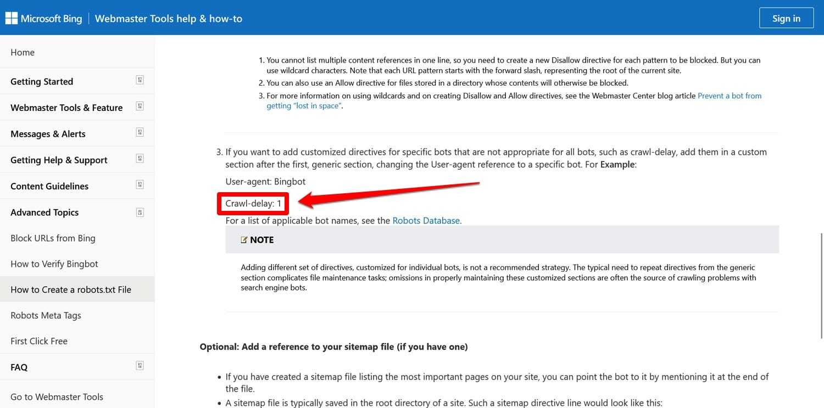
Task: Open the Robots Database link
Action: pos(426,221)
